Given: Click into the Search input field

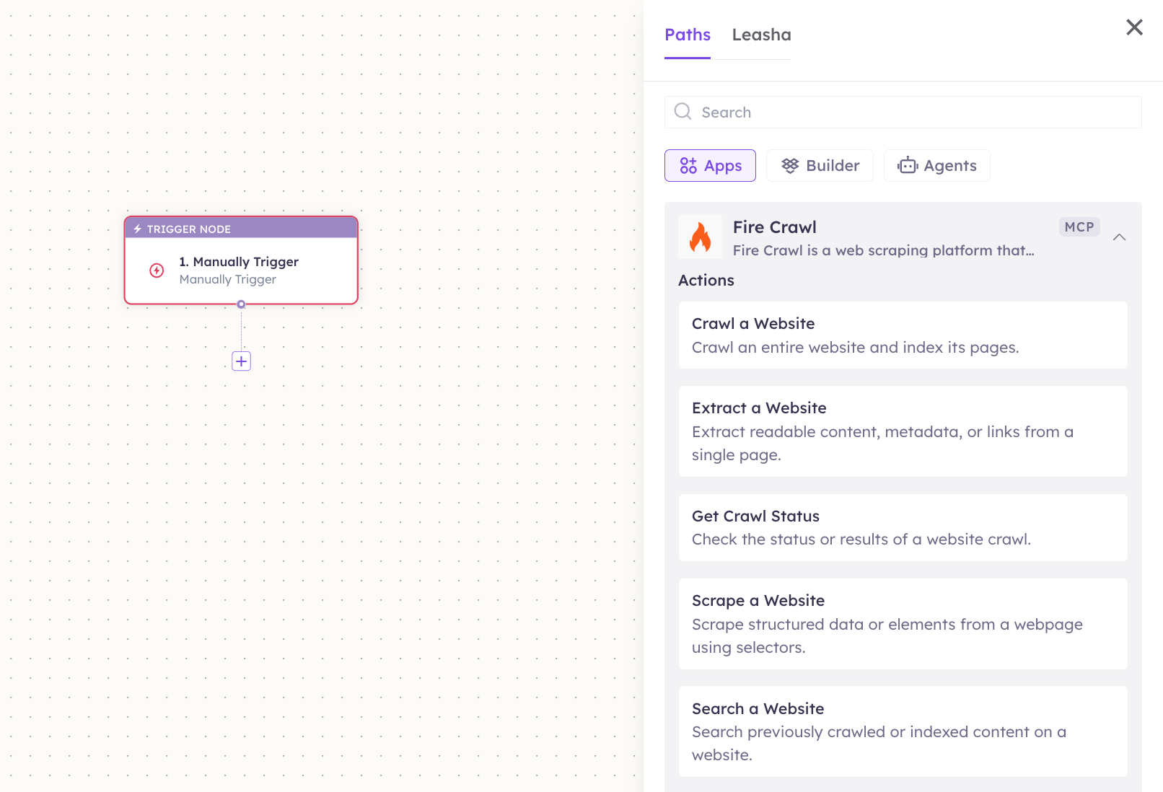Looking at the screenshot, I should pyautogui.click(x=903, y=112).
